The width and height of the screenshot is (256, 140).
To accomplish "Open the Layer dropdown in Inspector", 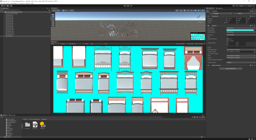I will [246, 13].
